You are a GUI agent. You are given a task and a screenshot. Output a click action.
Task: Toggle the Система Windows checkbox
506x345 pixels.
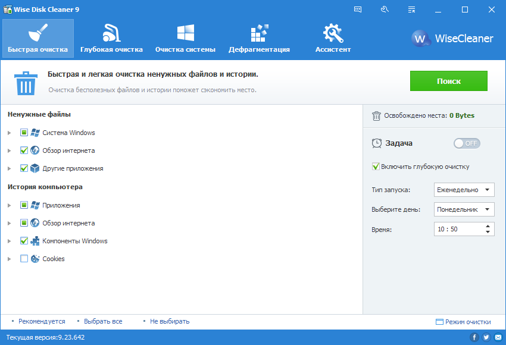24,133
